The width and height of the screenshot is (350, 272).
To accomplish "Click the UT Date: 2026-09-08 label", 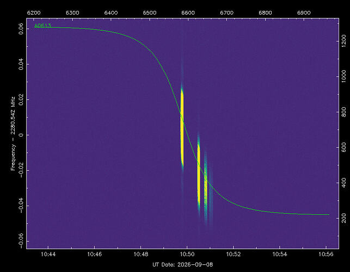I will (182, 265).
